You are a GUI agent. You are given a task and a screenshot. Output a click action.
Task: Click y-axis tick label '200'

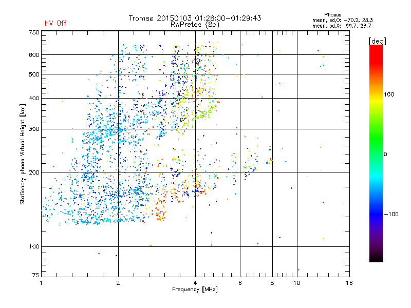click(x=34, y=172)
